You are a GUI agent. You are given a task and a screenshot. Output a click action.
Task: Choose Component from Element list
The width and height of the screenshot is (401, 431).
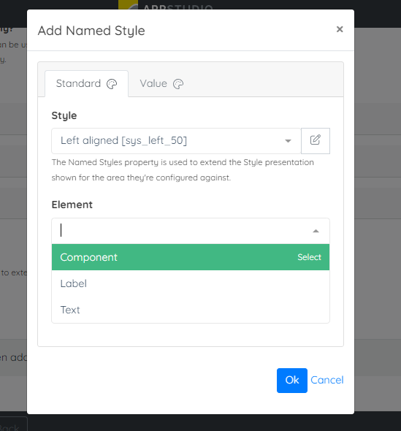191,257
